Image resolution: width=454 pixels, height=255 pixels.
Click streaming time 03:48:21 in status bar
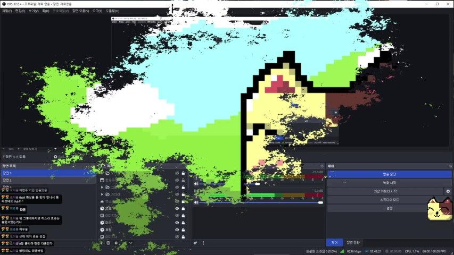tap(375, 251)
